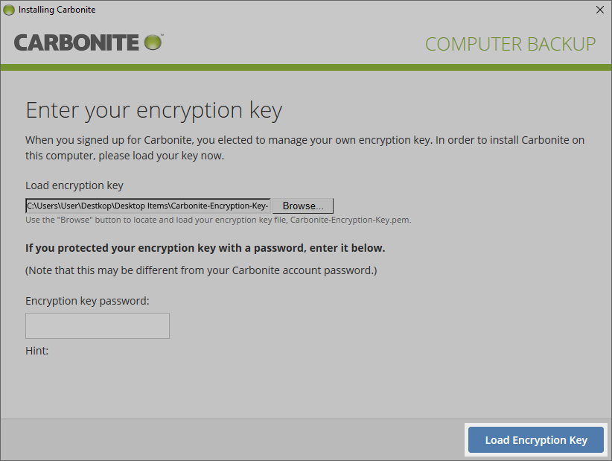Click the "Load encryption key" label
The width and height of the screenshot is (612, 461).
tap(74, 185)
